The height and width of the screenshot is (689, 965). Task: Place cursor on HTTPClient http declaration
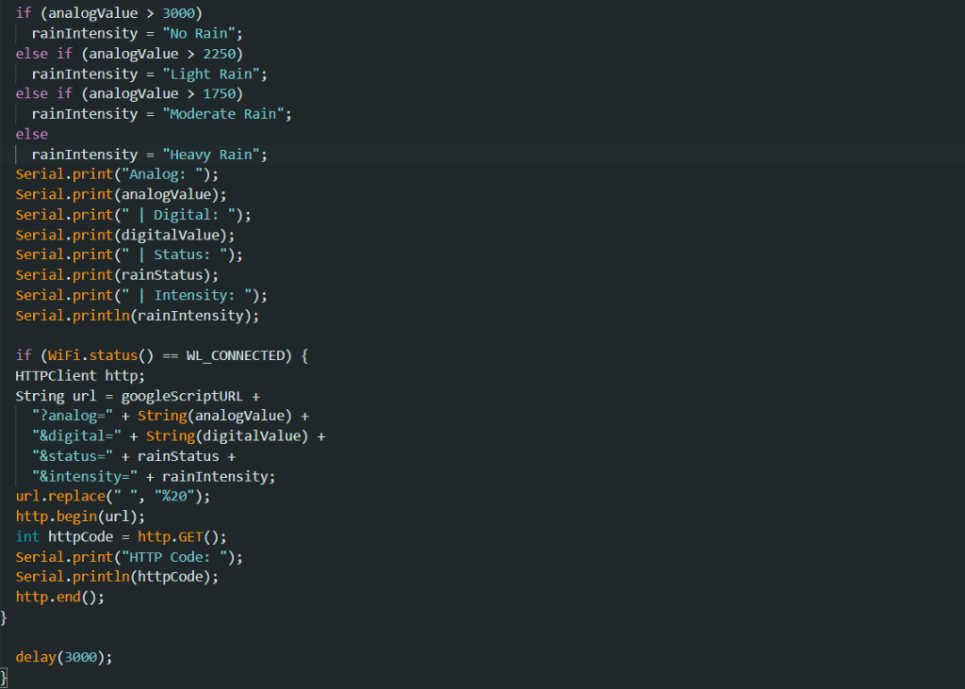point(80,375)
